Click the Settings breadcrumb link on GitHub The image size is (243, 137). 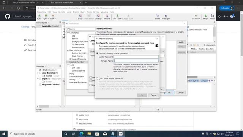[x=25, y=27]
